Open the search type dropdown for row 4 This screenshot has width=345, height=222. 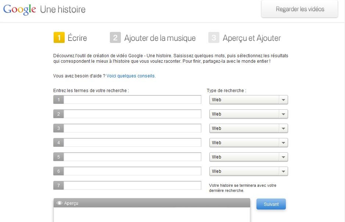click(248, 143)
